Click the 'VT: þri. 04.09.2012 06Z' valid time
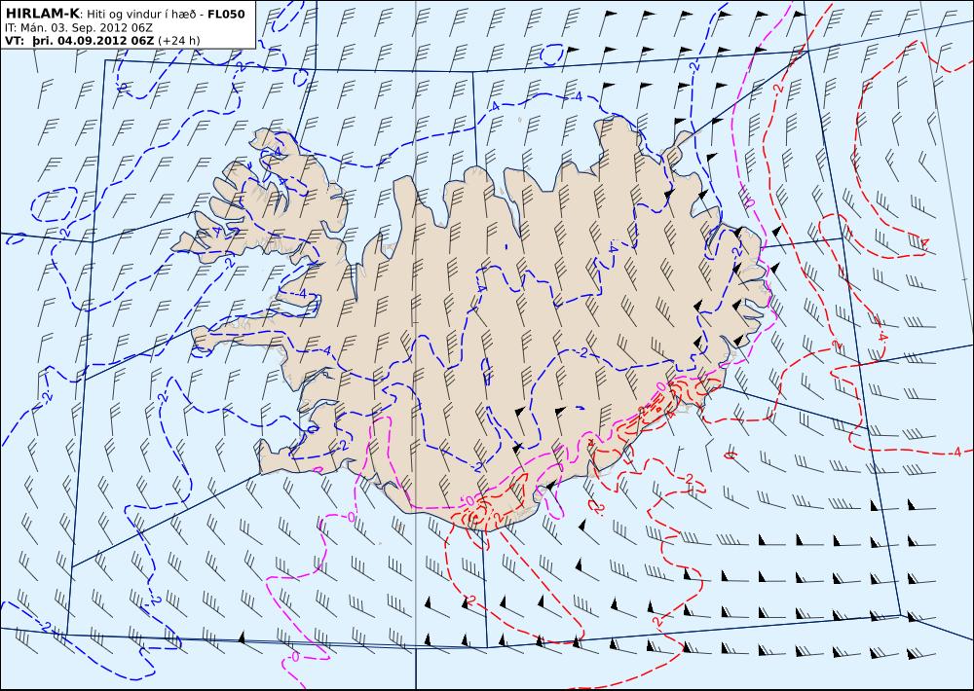The width and height of the screenshot is (974, 691). click(x=79, y=41)
